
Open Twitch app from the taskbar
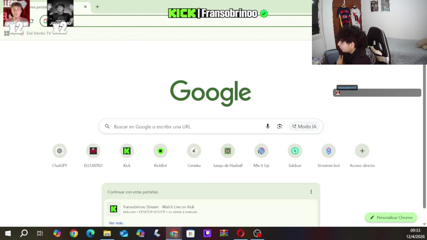[x=207, y=233]
